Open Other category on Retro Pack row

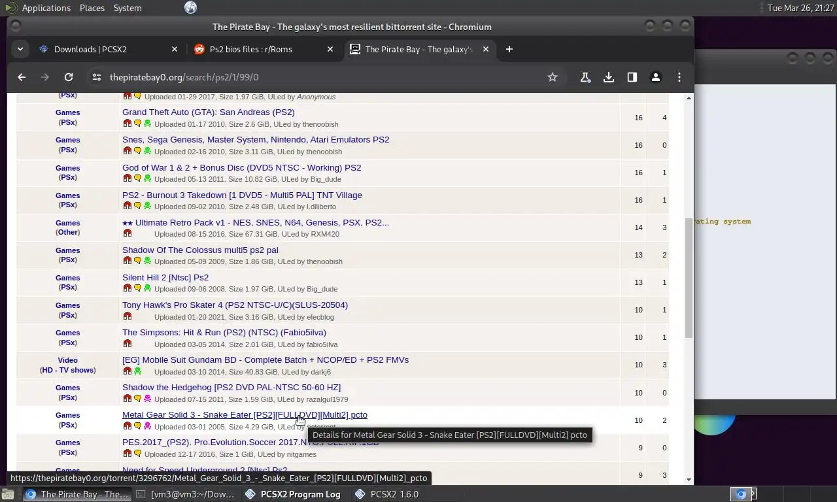67,232
